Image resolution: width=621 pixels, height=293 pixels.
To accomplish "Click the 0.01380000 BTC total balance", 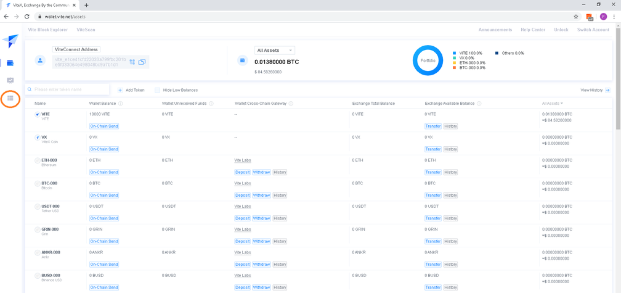I will pyautogui.click(x=277, y=62).
